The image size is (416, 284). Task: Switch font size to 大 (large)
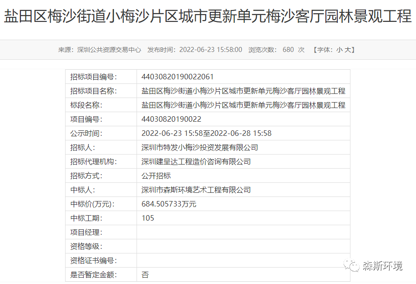point(347,50)
